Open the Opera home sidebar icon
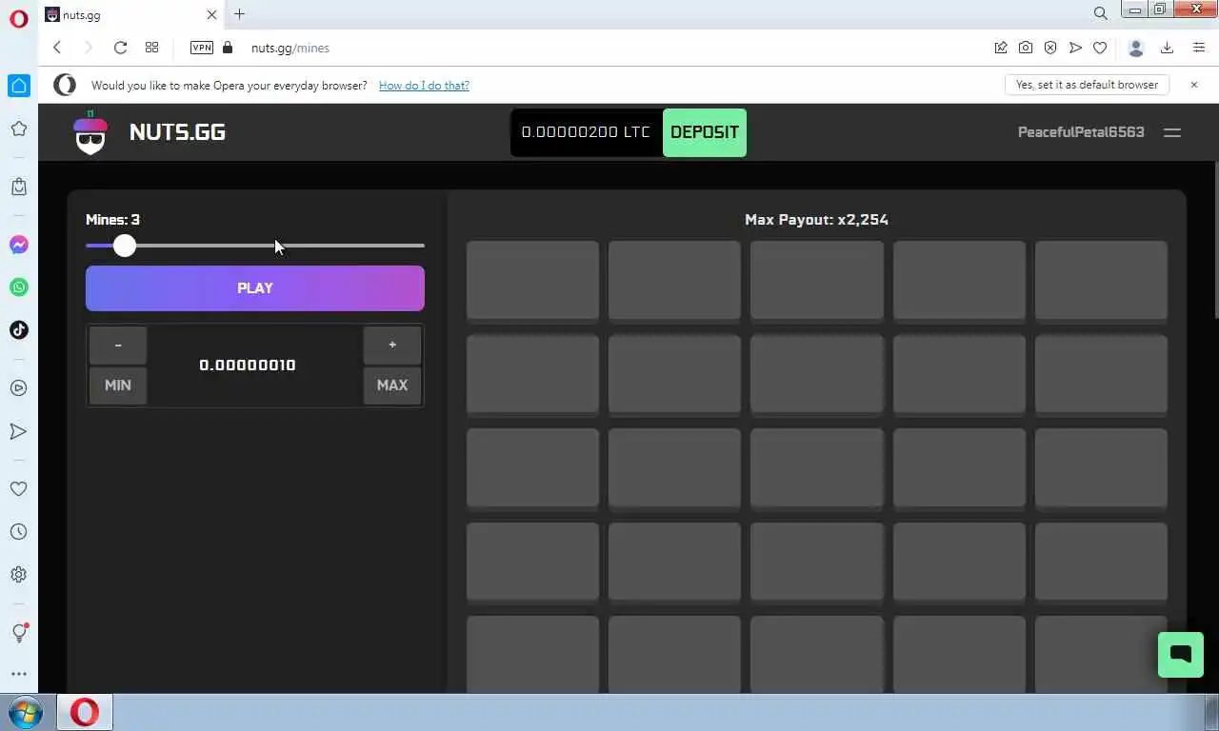 point(18,86)
